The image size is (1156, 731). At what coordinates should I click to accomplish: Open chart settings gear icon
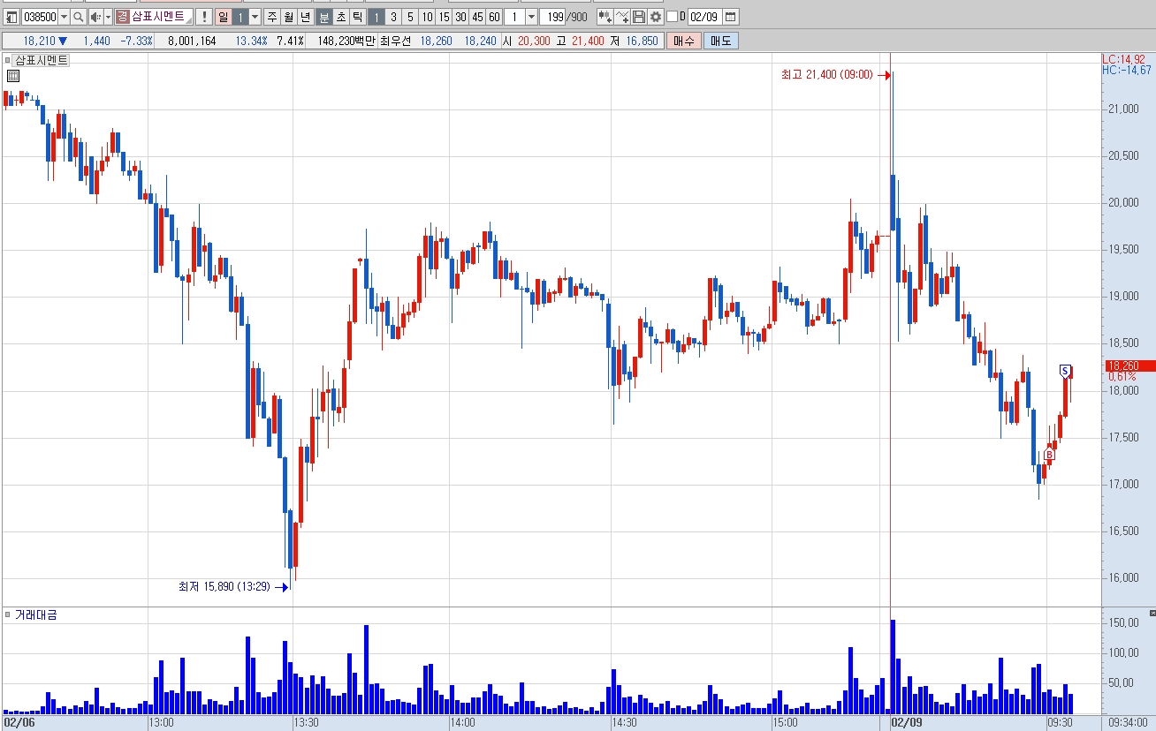pos(656,17)
